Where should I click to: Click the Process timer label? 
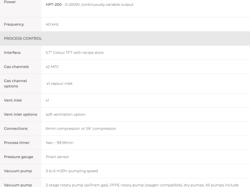click(x=17, y=143)
